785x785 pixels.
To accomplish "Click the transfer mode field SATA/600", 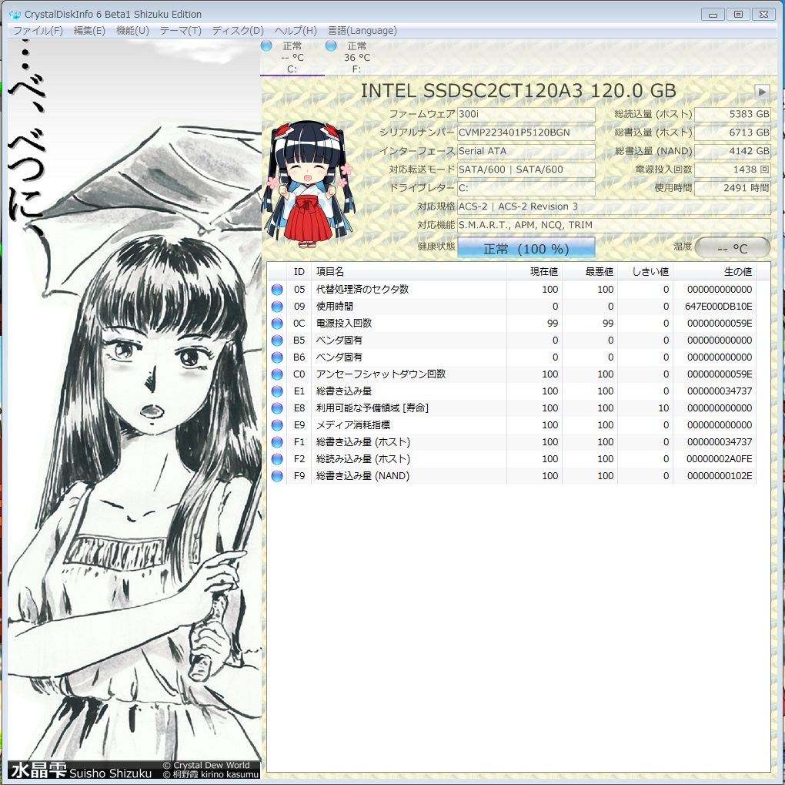I will click(x=526, y=170).
